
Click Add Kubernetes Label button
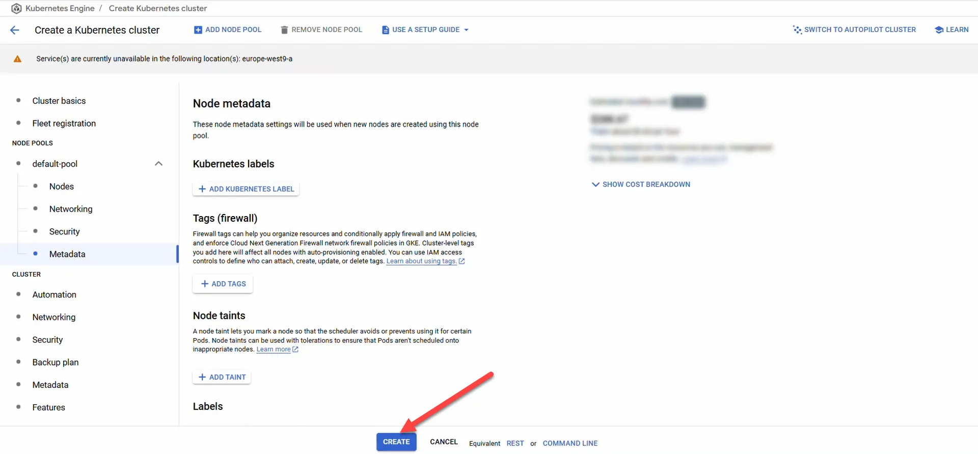(246, 189)
